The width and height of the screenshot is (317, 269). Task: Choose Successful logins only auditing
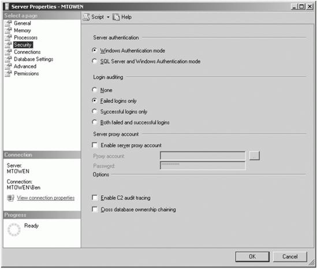(x=95, y=111)
